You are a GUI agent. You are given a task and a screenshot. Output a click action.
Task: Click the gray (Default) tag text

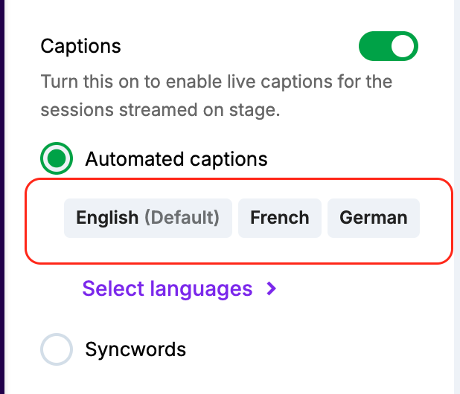182,218
